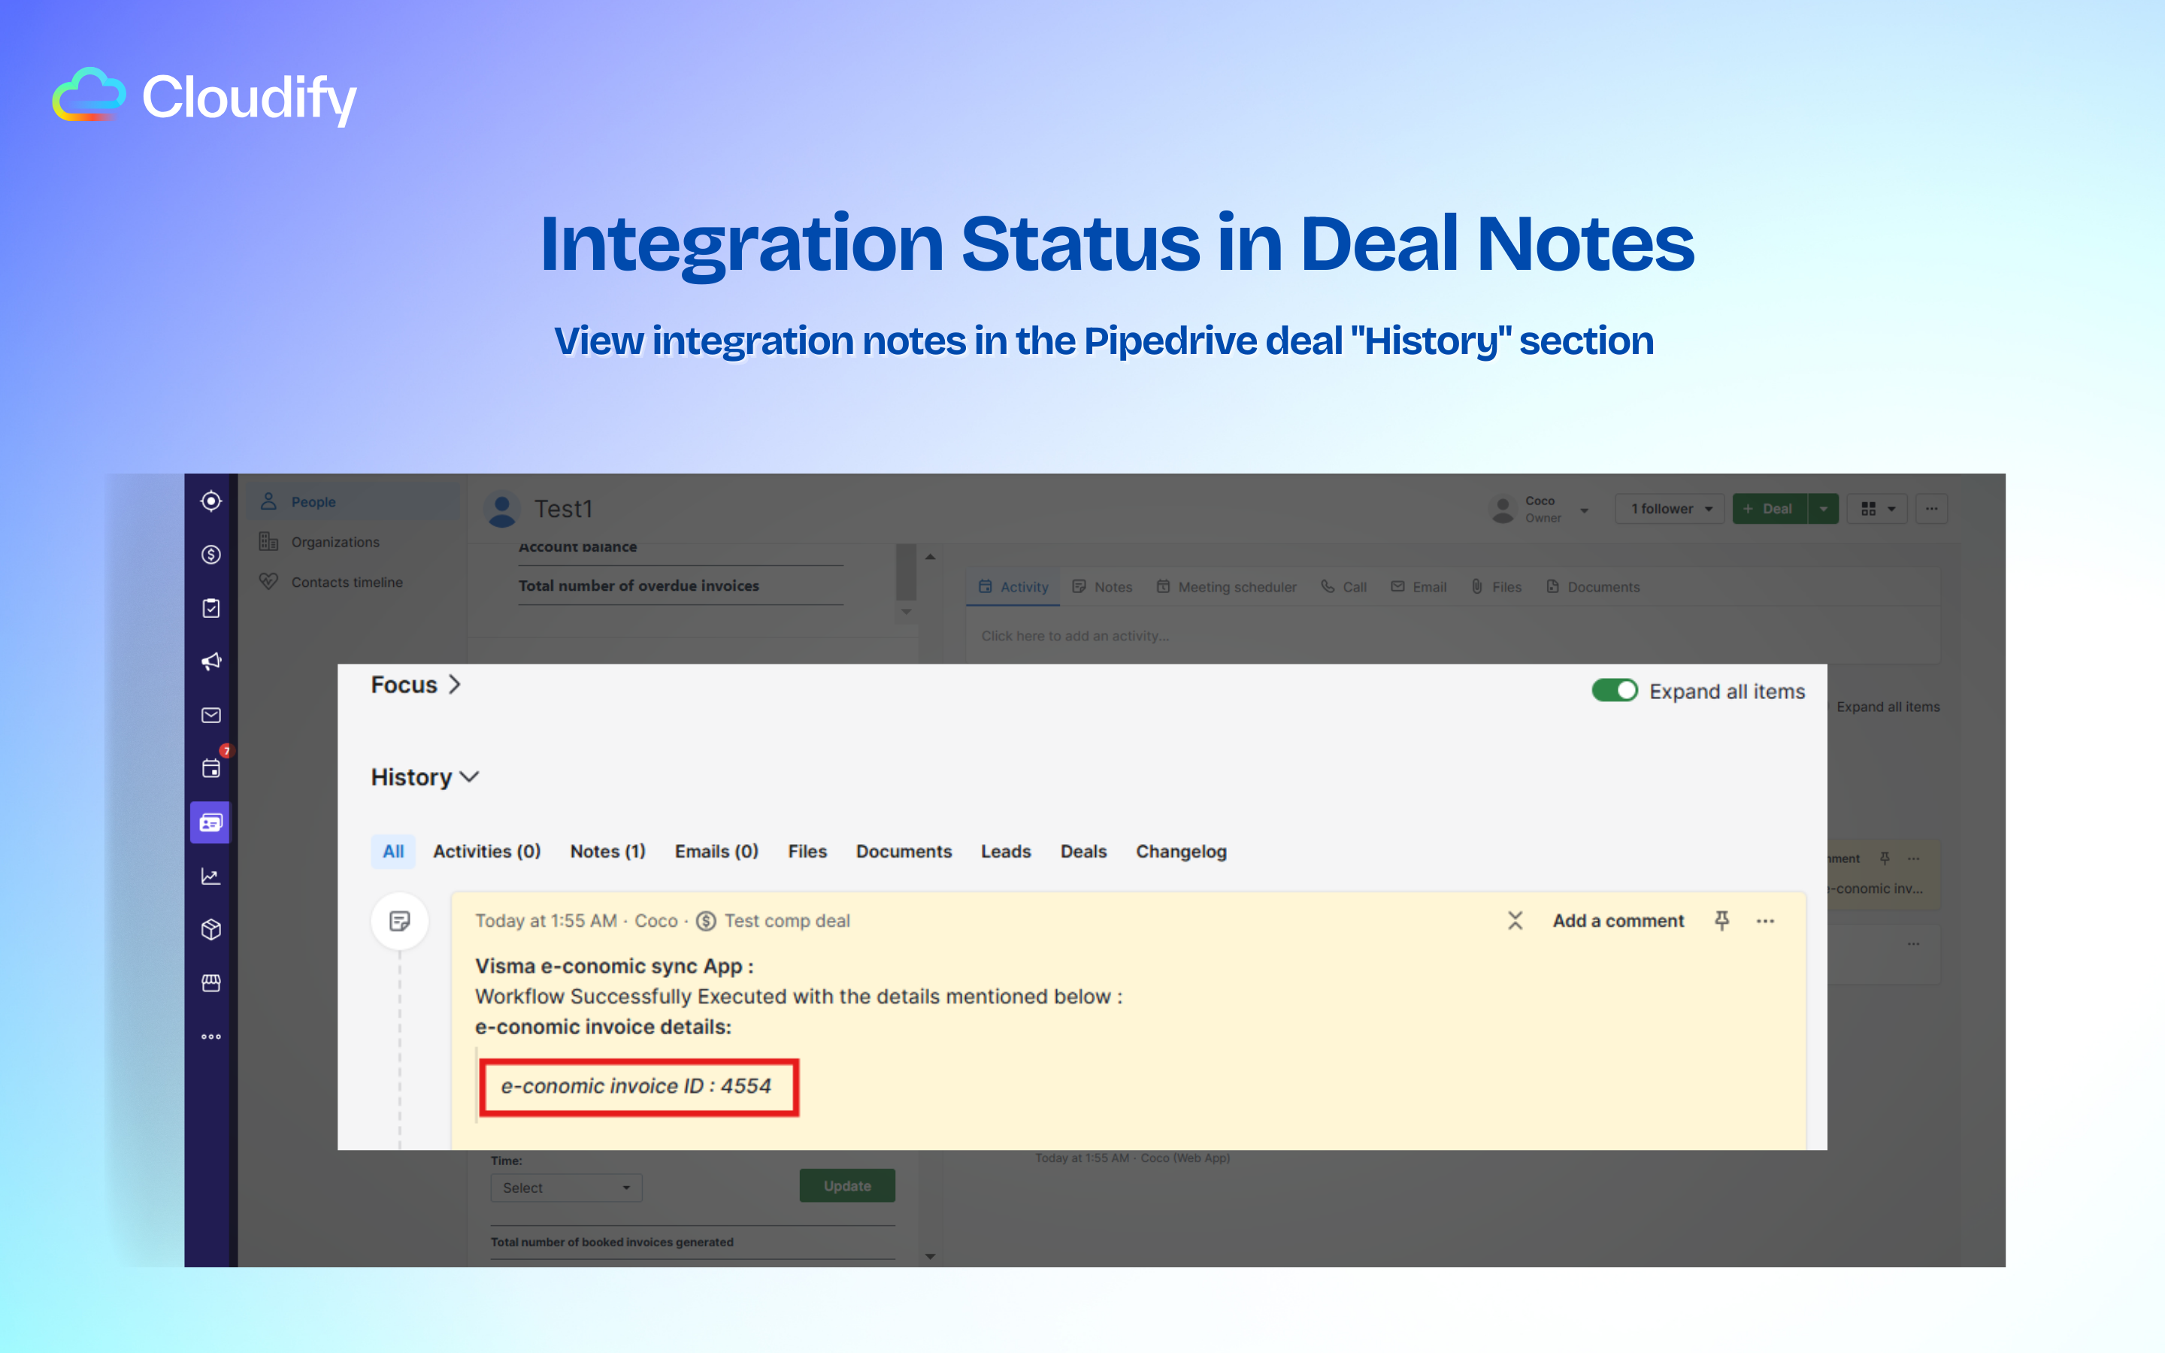Click the Test comp deal dollar icon
Image resolution: width=2165 pixels, height=1353 pixels.
pyautogui.click(x=706, y=921)
